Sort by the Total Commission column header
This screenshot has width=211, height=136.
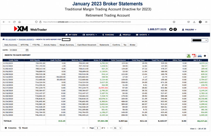point(118,60)
